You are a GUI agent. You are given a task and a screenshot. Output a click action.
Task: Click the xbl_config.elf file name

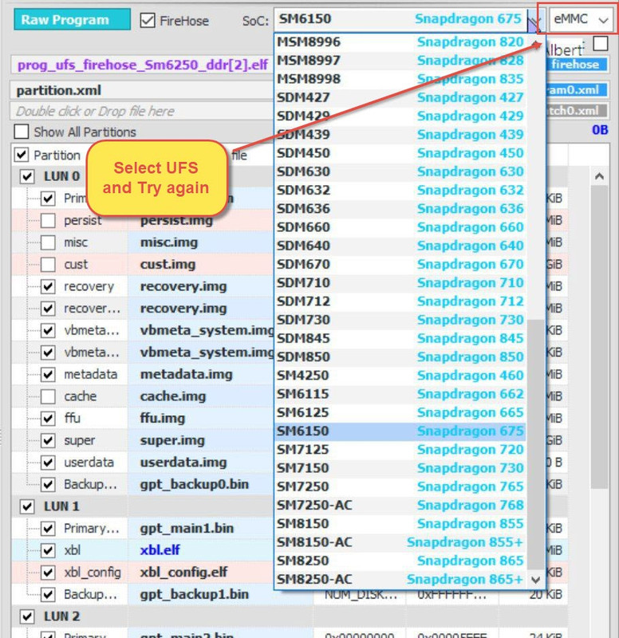coord(183,572)
